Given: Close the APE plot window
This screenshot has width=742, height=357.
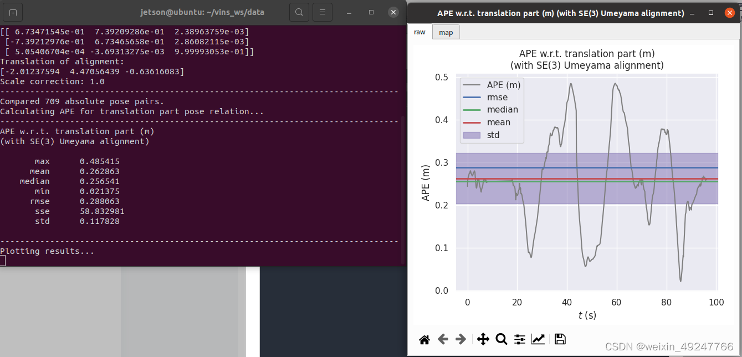Looking at the screenshot, I should 729,13.
